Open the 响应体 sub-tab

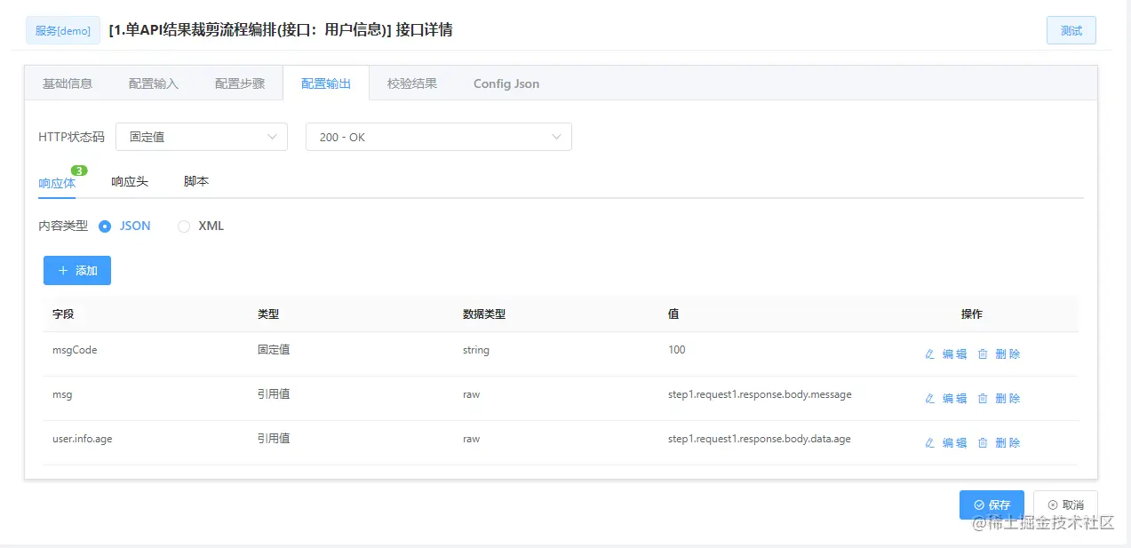57,182
